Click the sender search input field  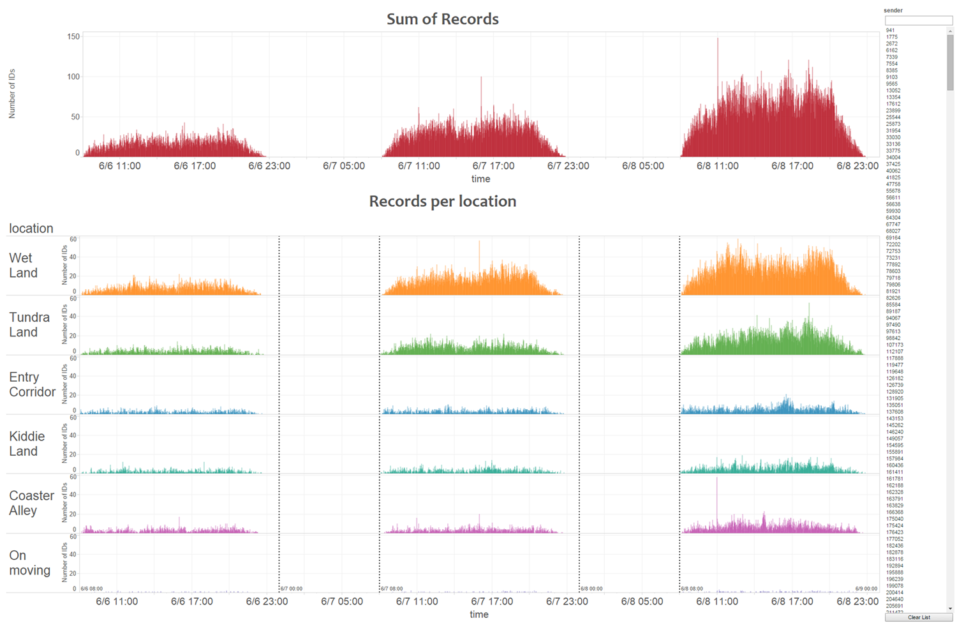tap(918, 20)
